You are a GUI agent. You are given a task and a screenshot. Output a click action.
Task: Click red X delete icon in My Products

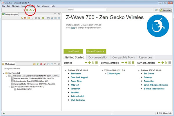[x=41, y=64]
